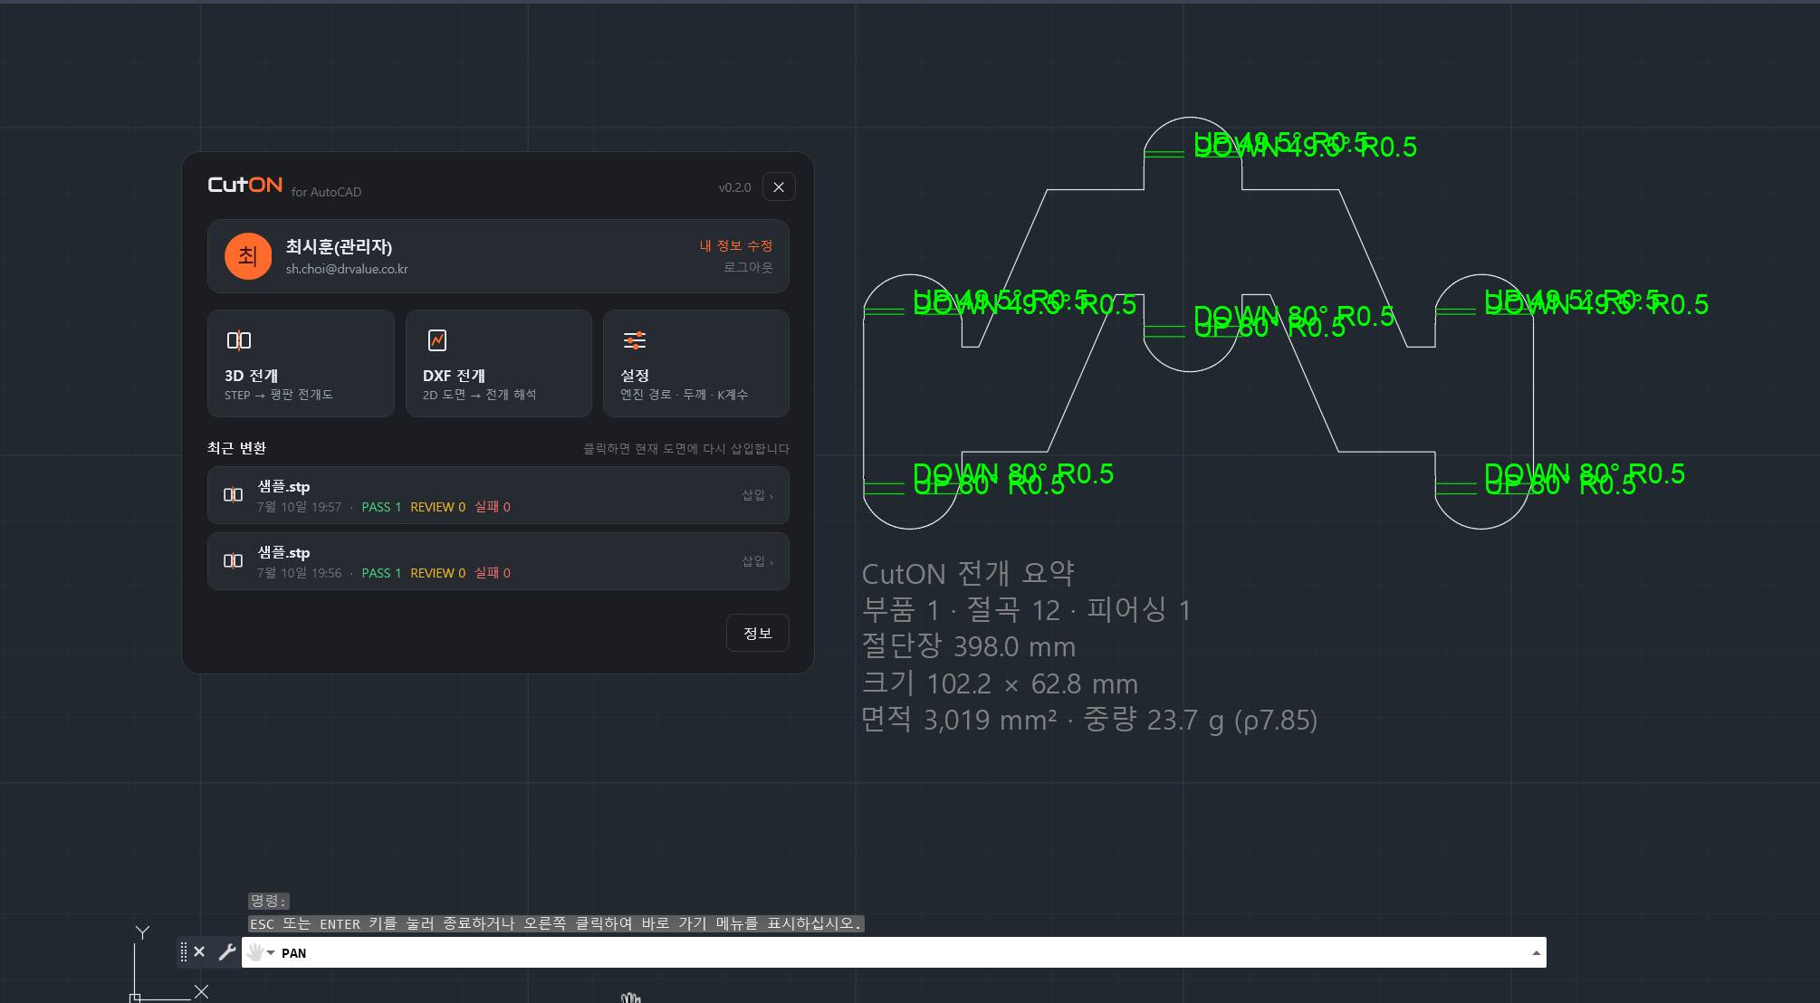Insert the 19:56 샘플.stp conversion
This screenshot has width=1820, height=1003.
click(757, 561)
